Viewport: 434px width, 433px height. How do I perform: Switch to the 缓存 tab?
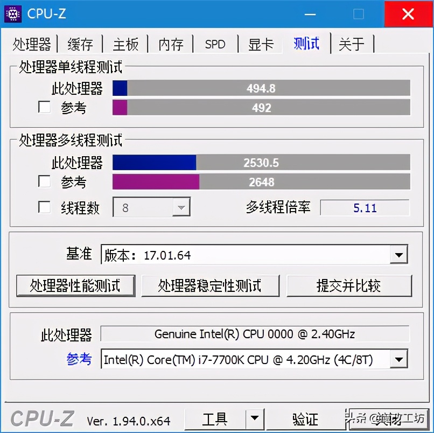[x=80, y=45]
